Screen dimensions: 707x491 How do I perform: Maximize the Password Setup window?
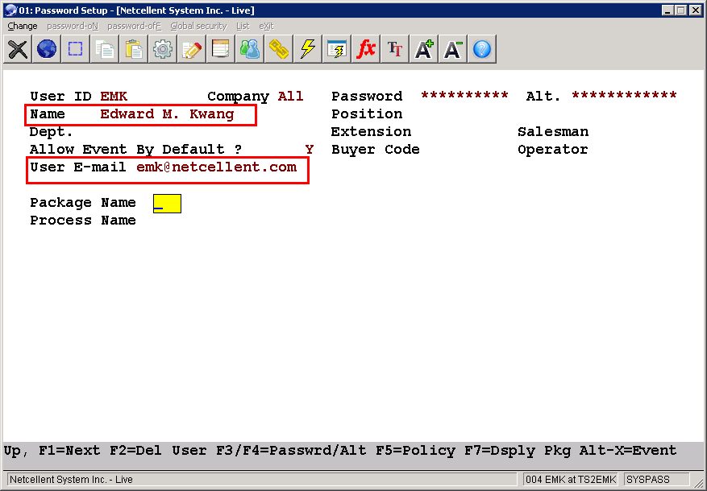click(681, 10)
